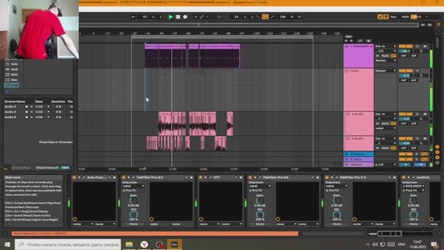Open Ext. In input dropdown on BIHLADEN track
Screen dimensions: 444x250
point(386,47)
